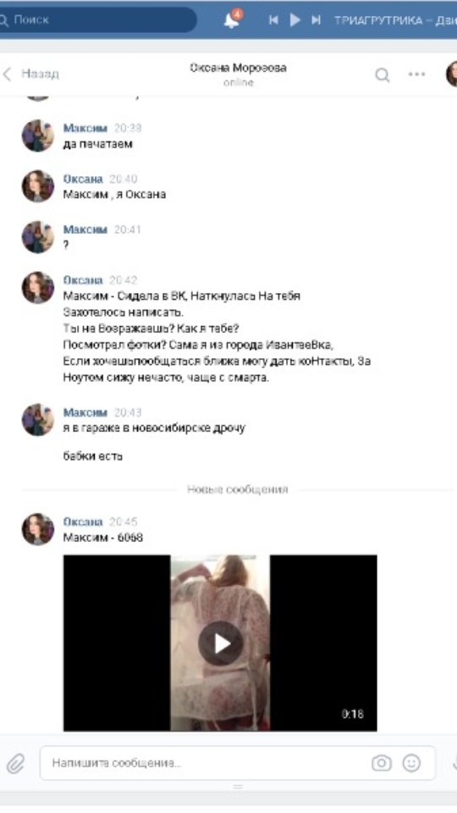
Task: Click the camera icon in message box
Action: pos(382,763)
